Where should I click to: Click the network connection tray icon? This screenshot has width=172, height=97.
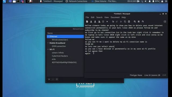[142, 1]
